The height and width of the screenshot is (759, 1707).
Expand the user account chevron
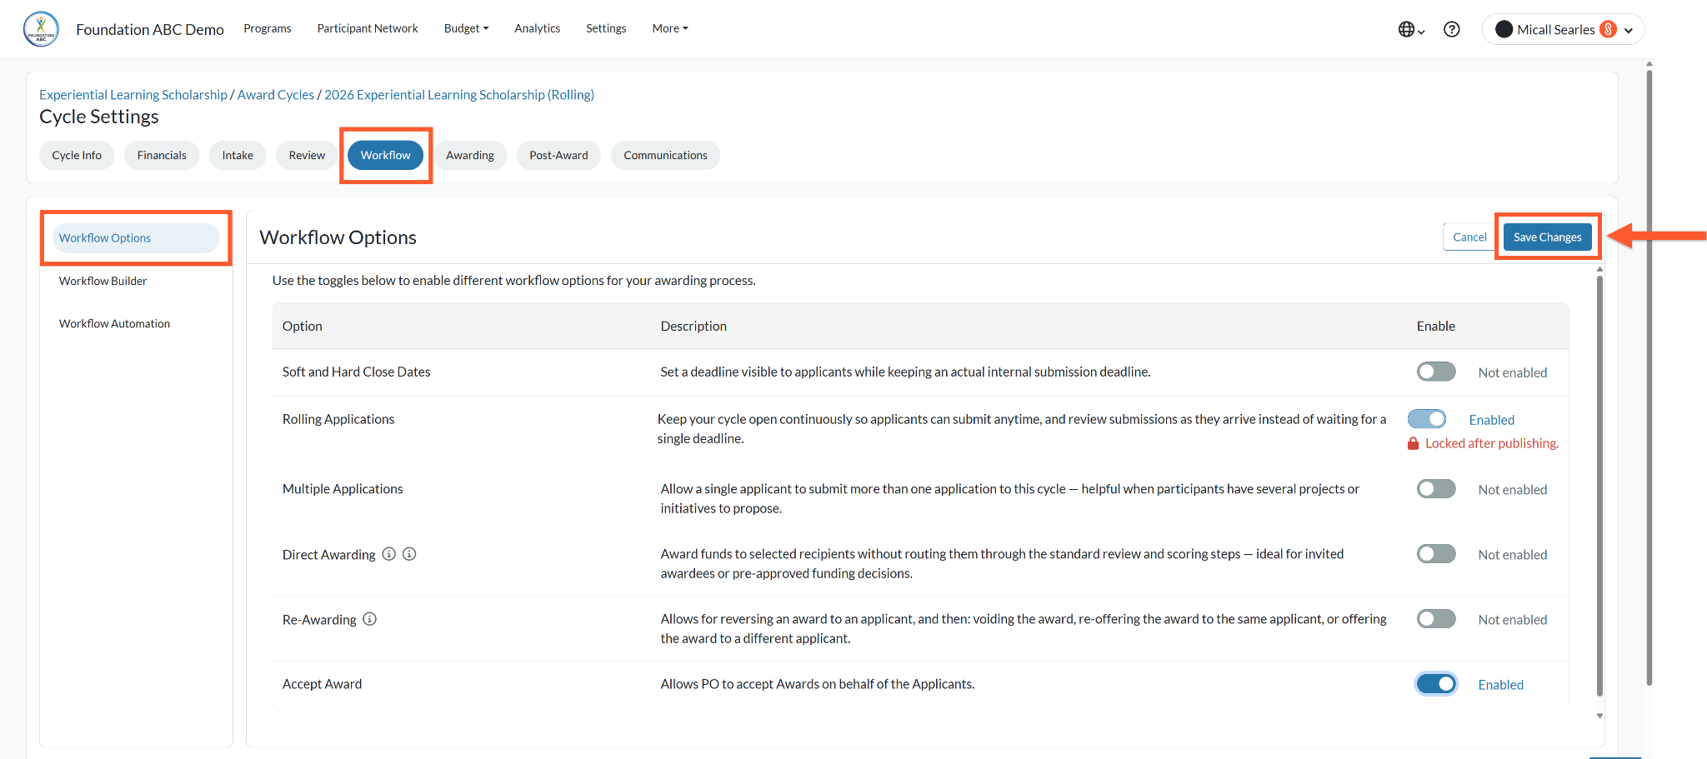(1628, 30)
